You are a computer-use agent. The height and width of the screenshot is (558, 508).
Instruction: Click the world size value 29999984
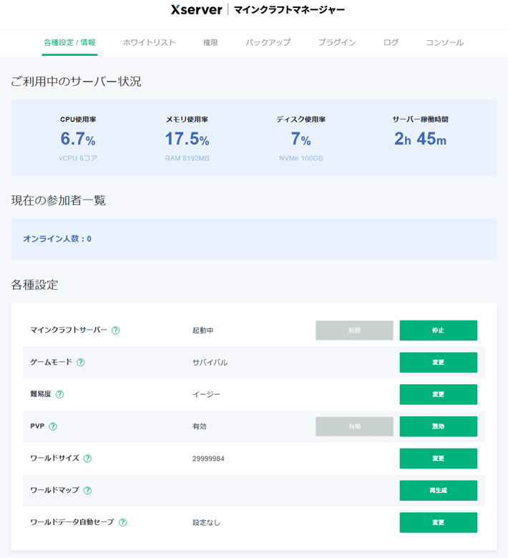[x=208, y=459]
